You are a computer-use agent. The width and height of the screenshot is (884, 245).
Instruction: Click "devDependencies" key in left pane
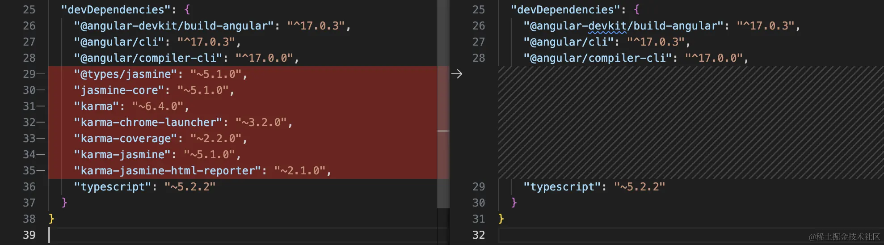tap(116, 9)
